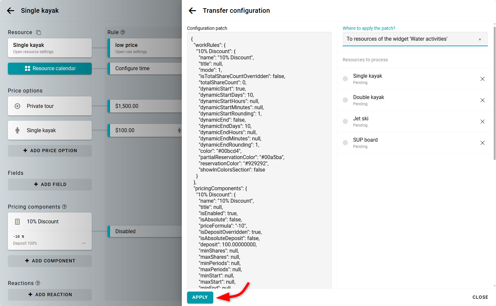Open the Resource calendar
This screenshot has height=306, width=496.
(50, 69)
